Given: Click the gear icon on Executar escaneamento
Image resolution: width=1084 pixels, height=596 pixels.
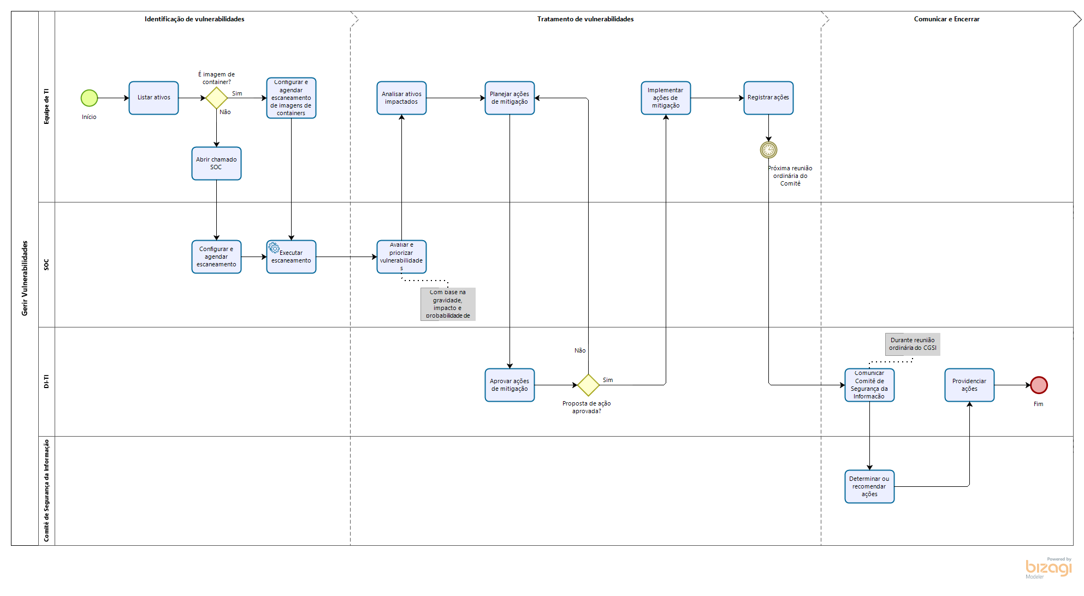Looking at the screenshot, I should point(274,248).
